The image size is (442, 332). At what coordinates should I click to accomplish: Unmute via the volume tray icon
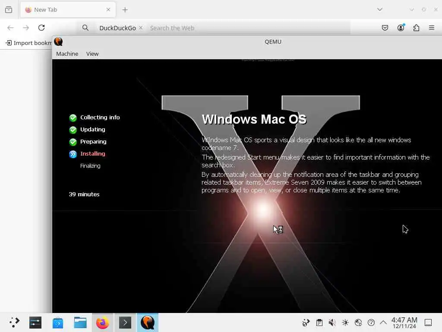332,322
